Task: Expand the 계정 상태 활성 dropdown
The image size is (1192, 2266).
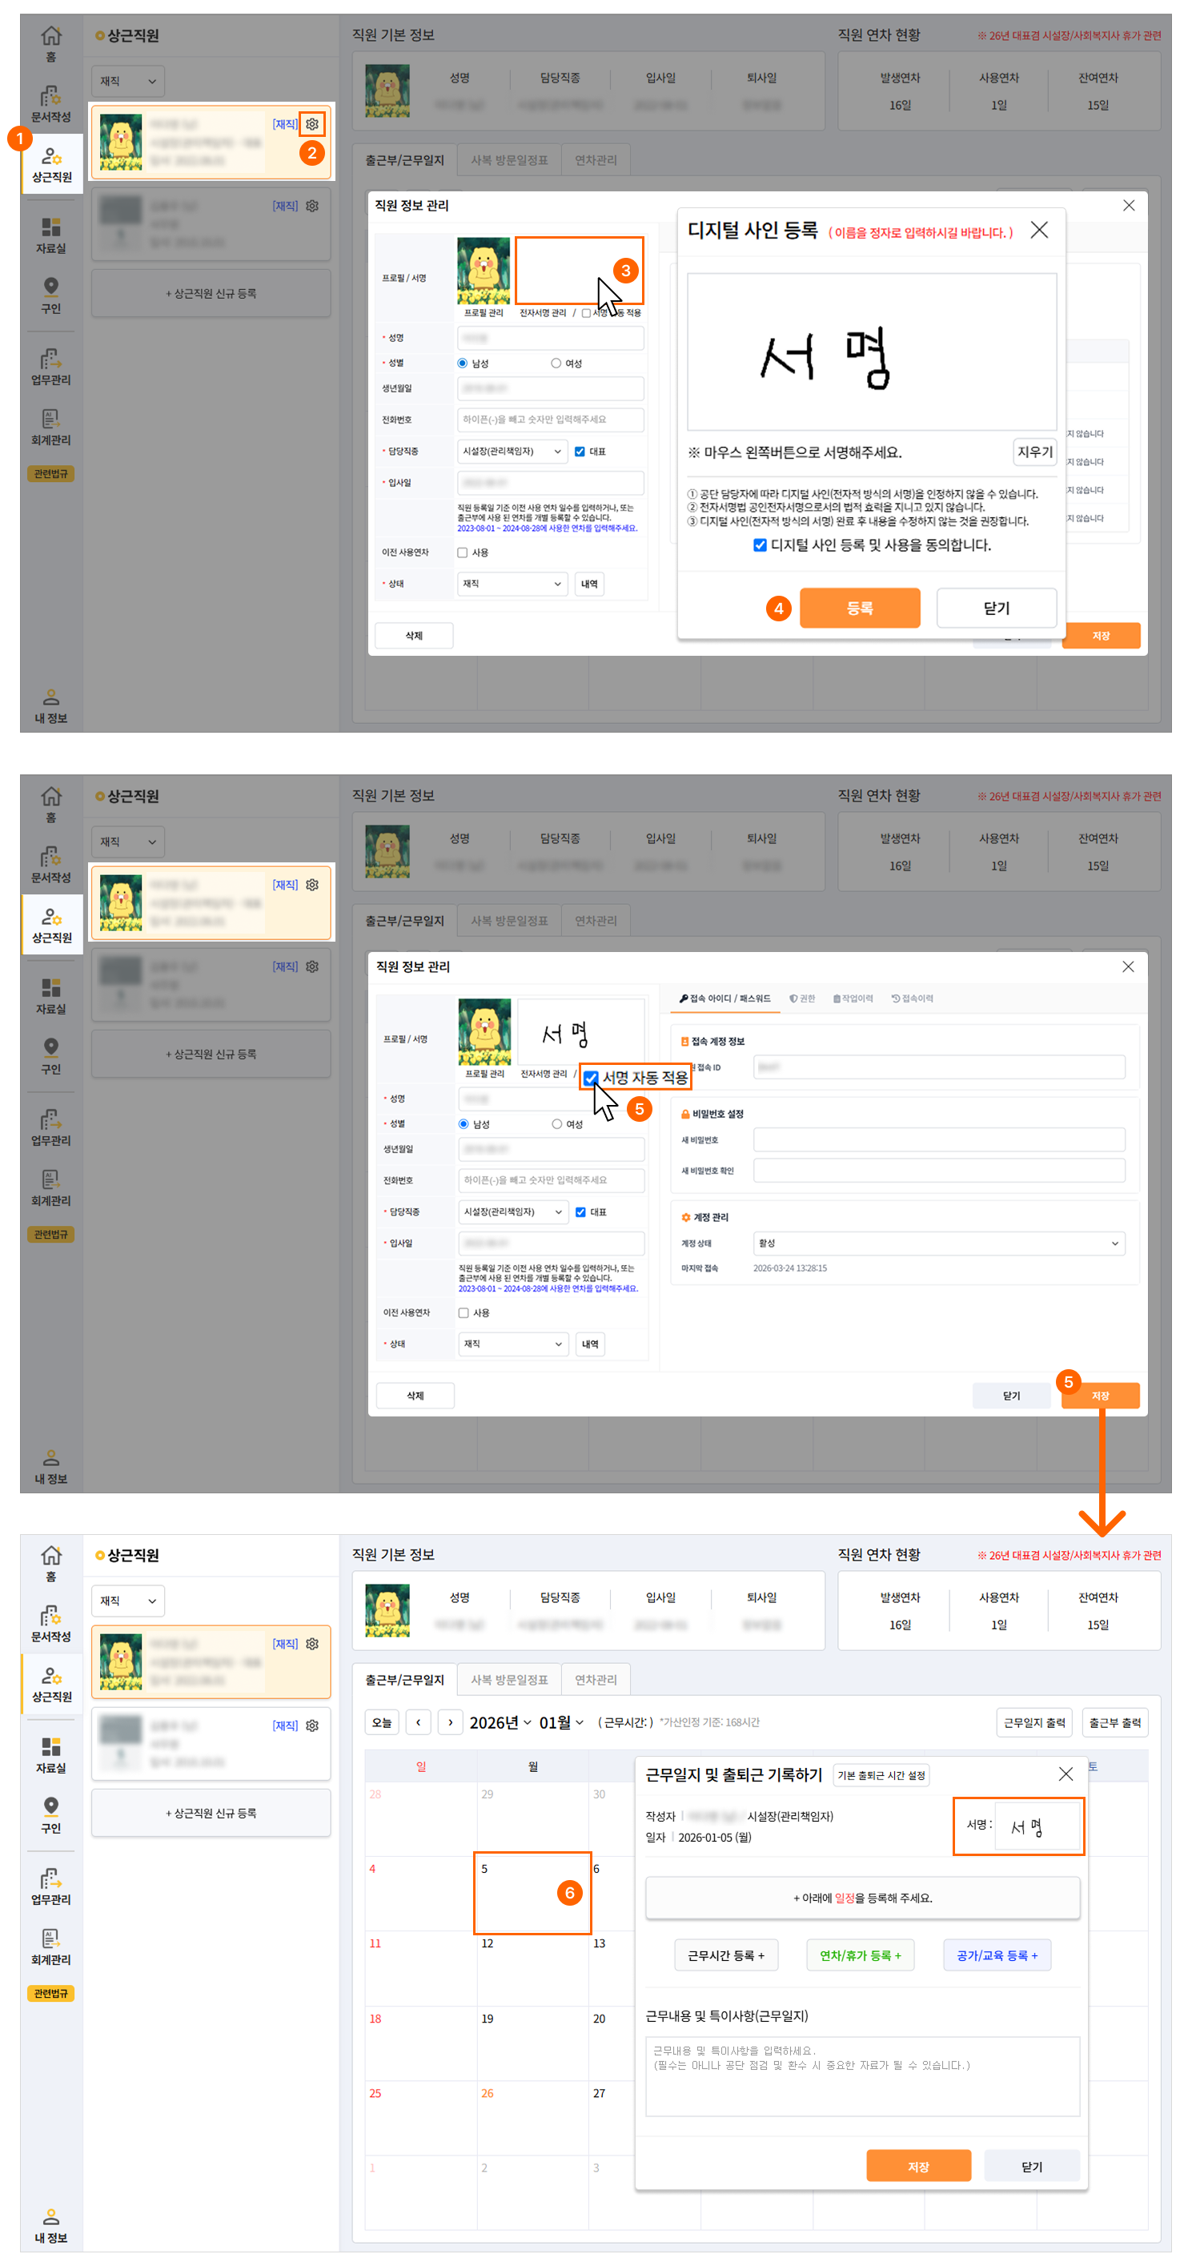Action: tap(939, 1243)
